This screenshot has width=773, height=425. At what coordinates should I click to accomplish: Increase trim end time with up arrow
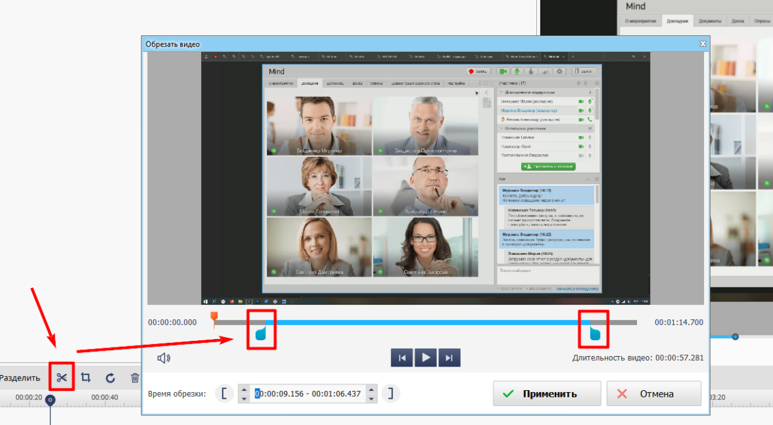point(372,389)
